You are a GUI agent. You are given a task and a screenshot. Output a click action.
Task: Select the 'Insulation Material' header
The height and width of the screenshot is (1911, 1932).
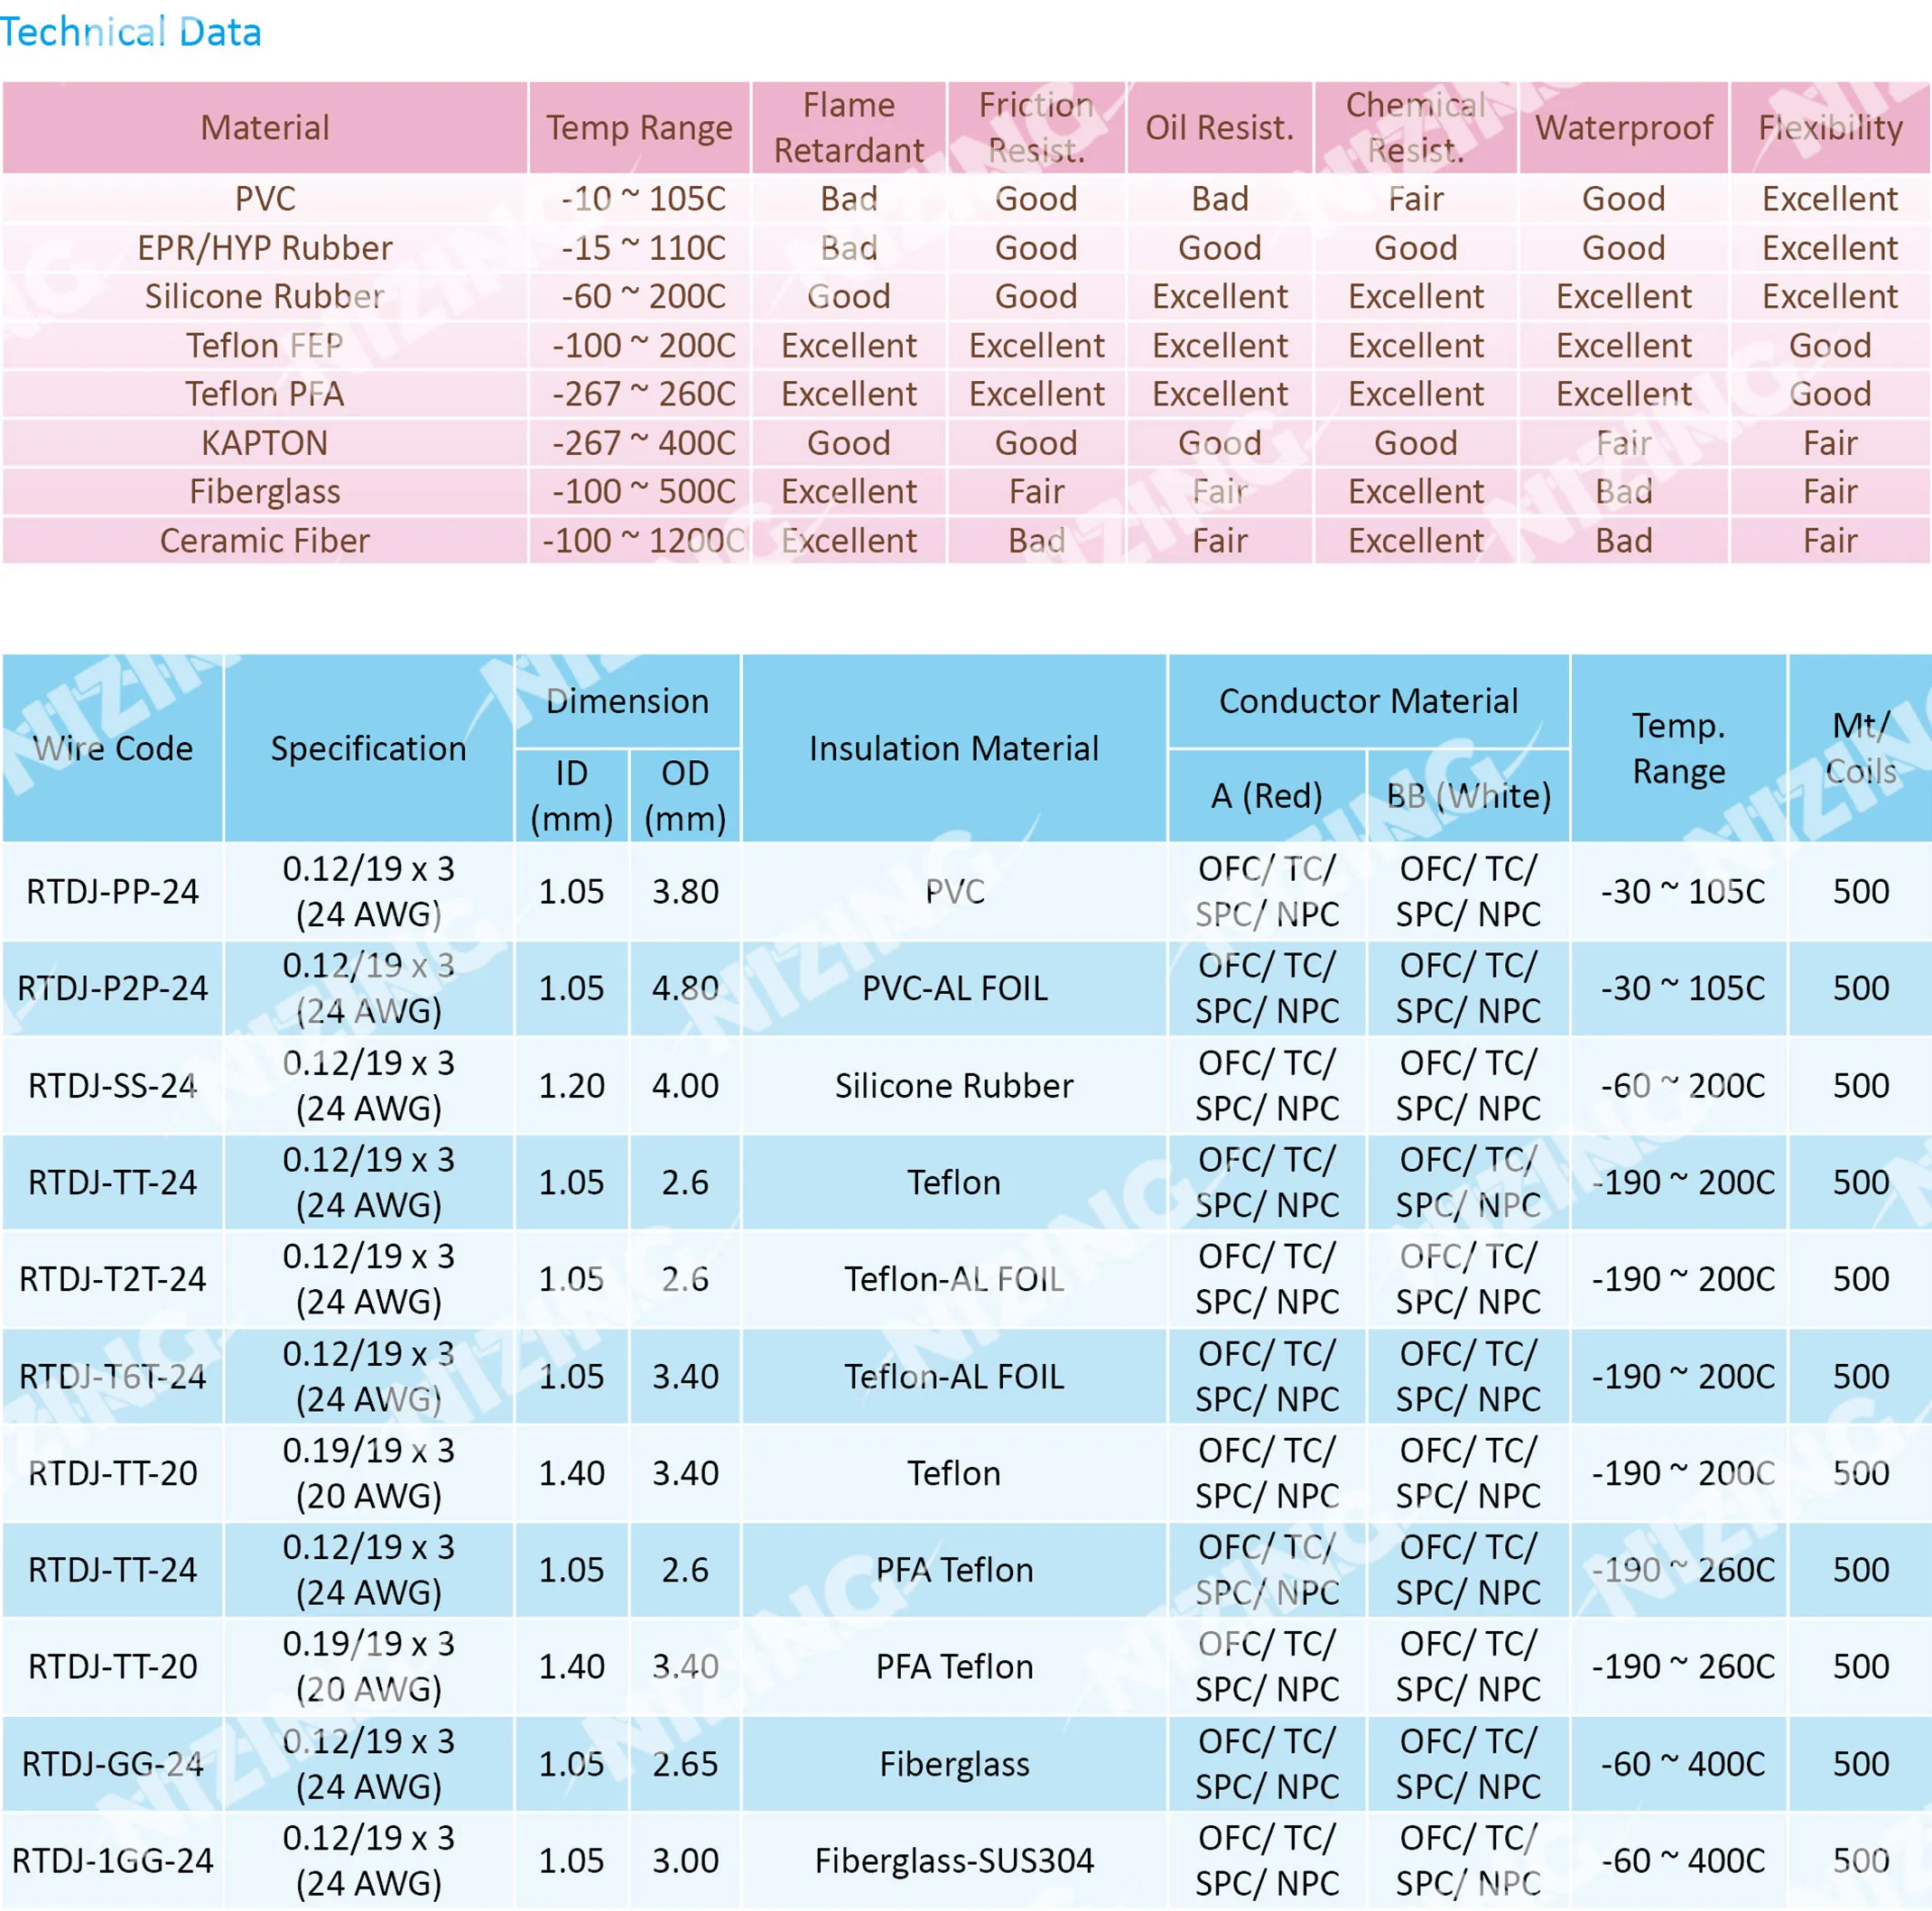click(x=954, y=748)
